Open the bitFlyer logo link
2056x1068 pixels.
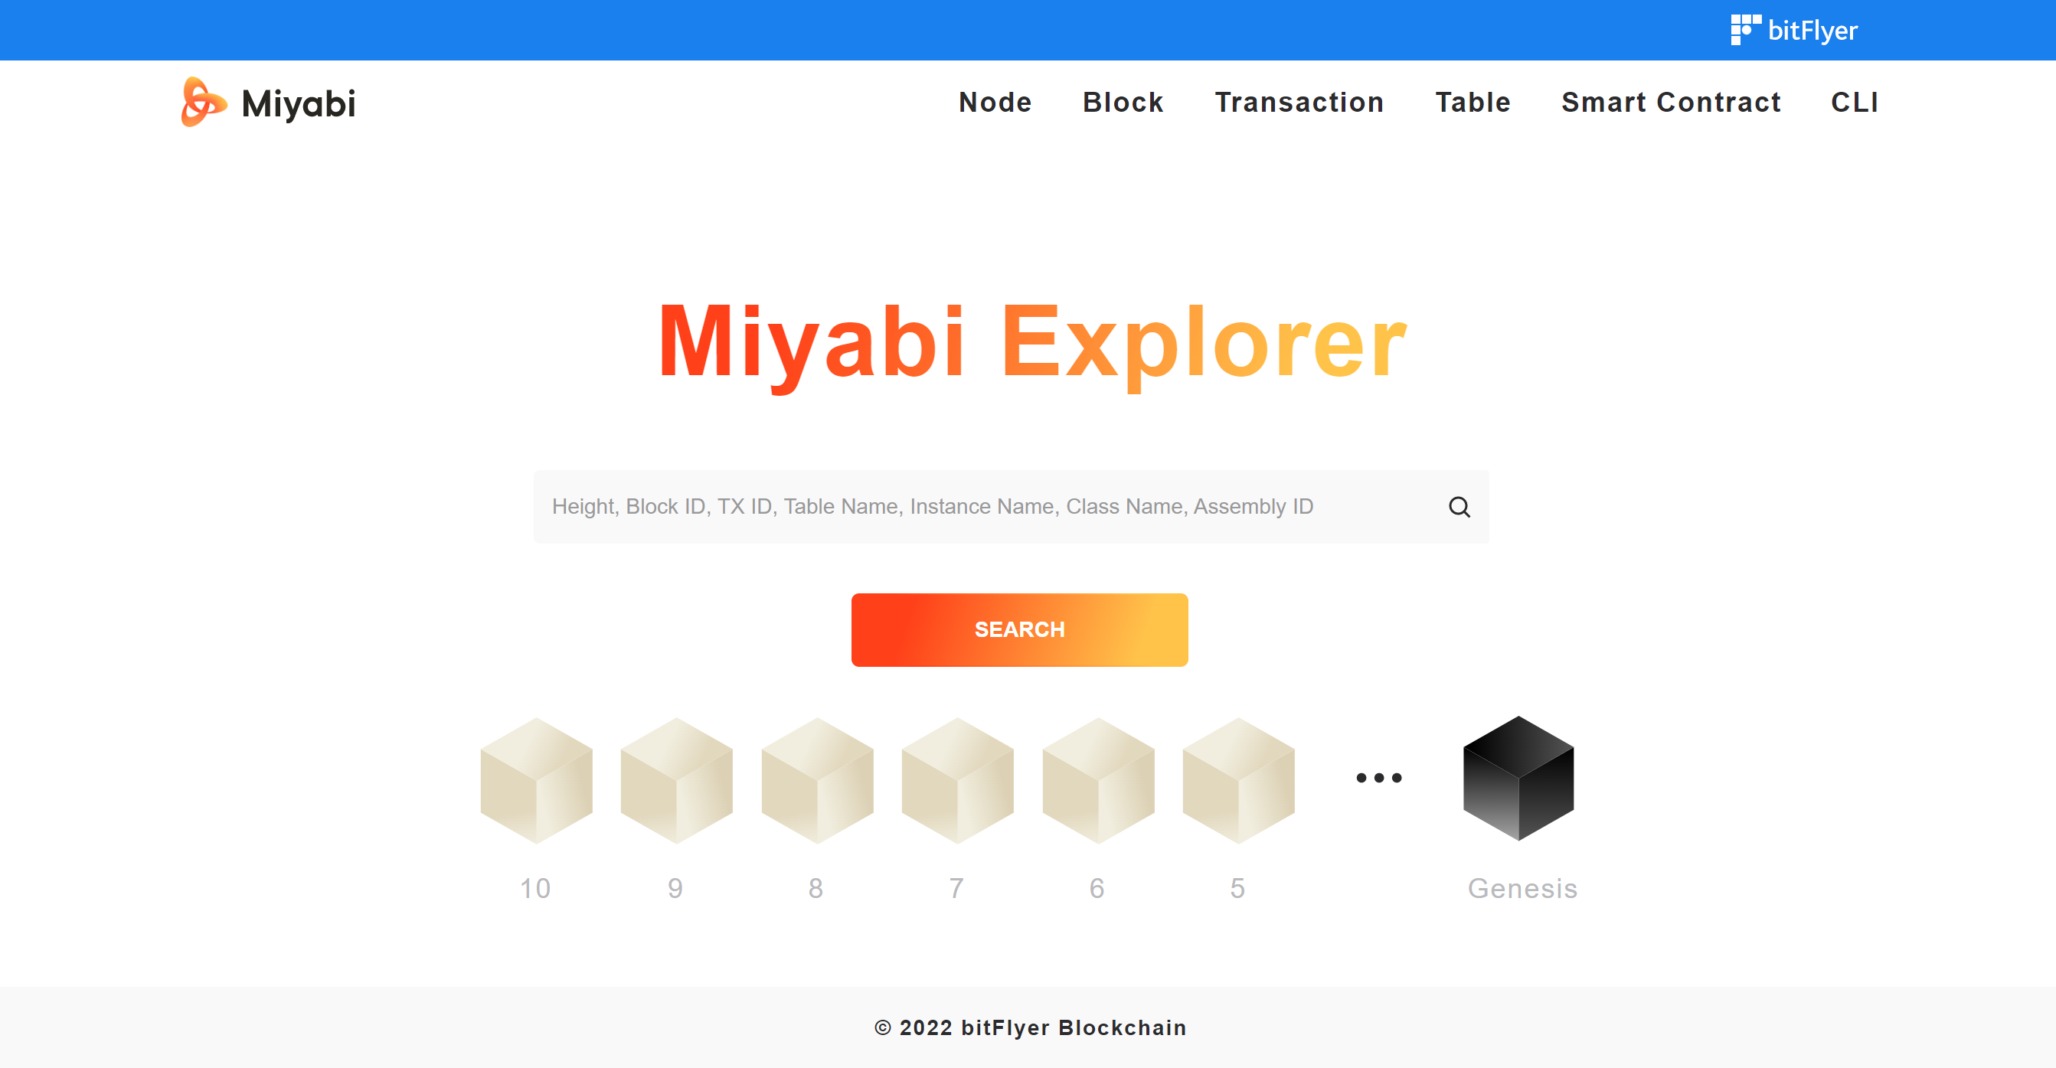point(1794,31)
